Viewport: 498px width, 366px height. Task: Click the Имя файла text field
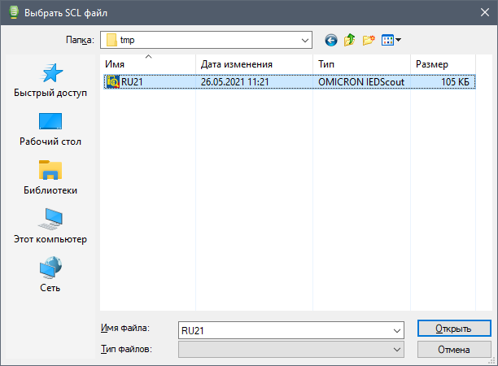283,330
